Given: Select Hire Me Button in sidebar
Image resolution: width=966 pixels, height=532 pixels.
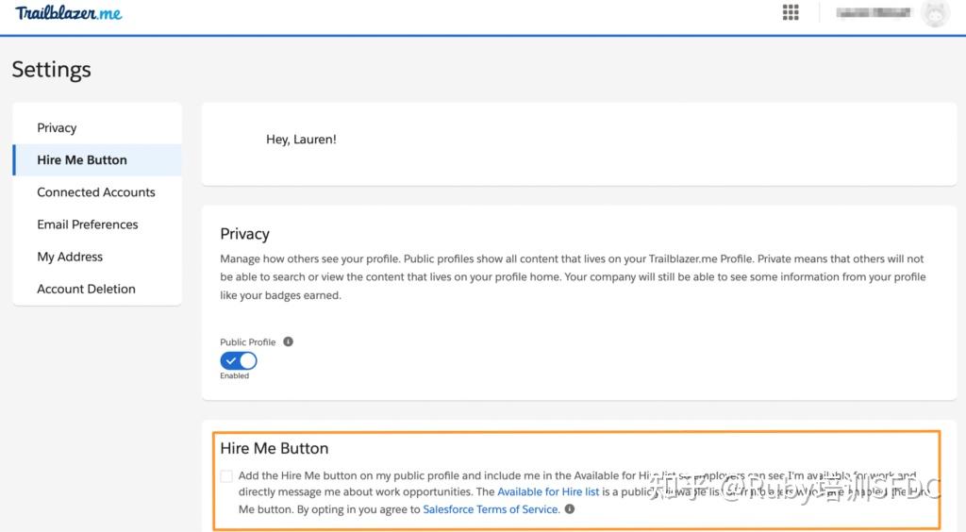Looking at the screenshot, I should [97, 160].
